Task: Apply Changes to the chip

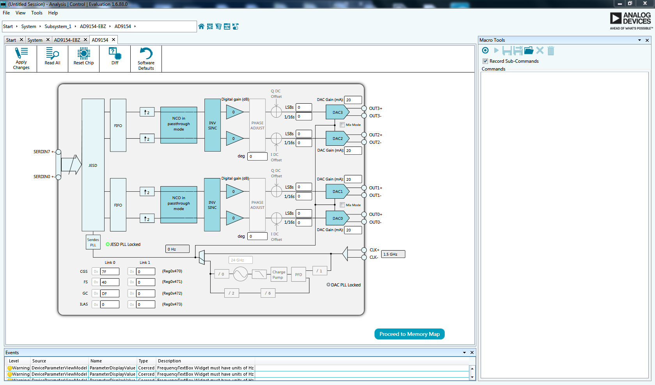Action: coord(21,58)
